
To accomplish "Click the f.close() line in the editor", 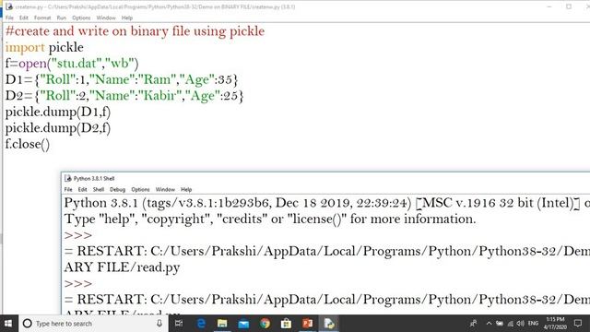I will point(28,144).
